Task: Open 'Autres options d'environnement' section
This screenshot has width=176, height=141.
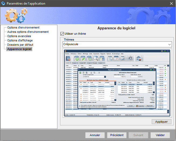Action: (x=28, y=32)
